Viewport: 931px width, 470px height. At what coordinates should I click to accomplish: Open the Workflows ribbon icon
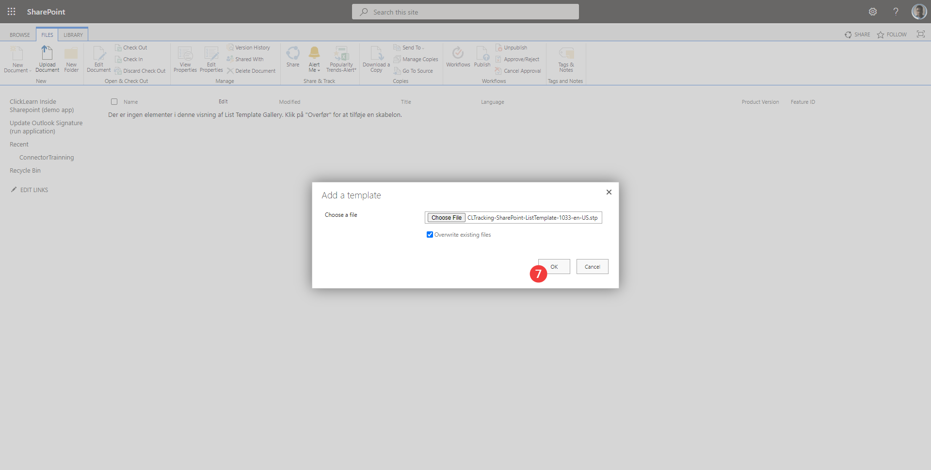[x=458, y=57]
